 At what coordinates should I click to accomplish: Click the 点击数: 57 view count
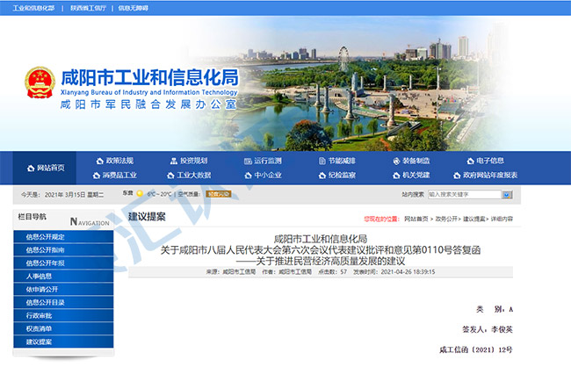coord(332,272)
